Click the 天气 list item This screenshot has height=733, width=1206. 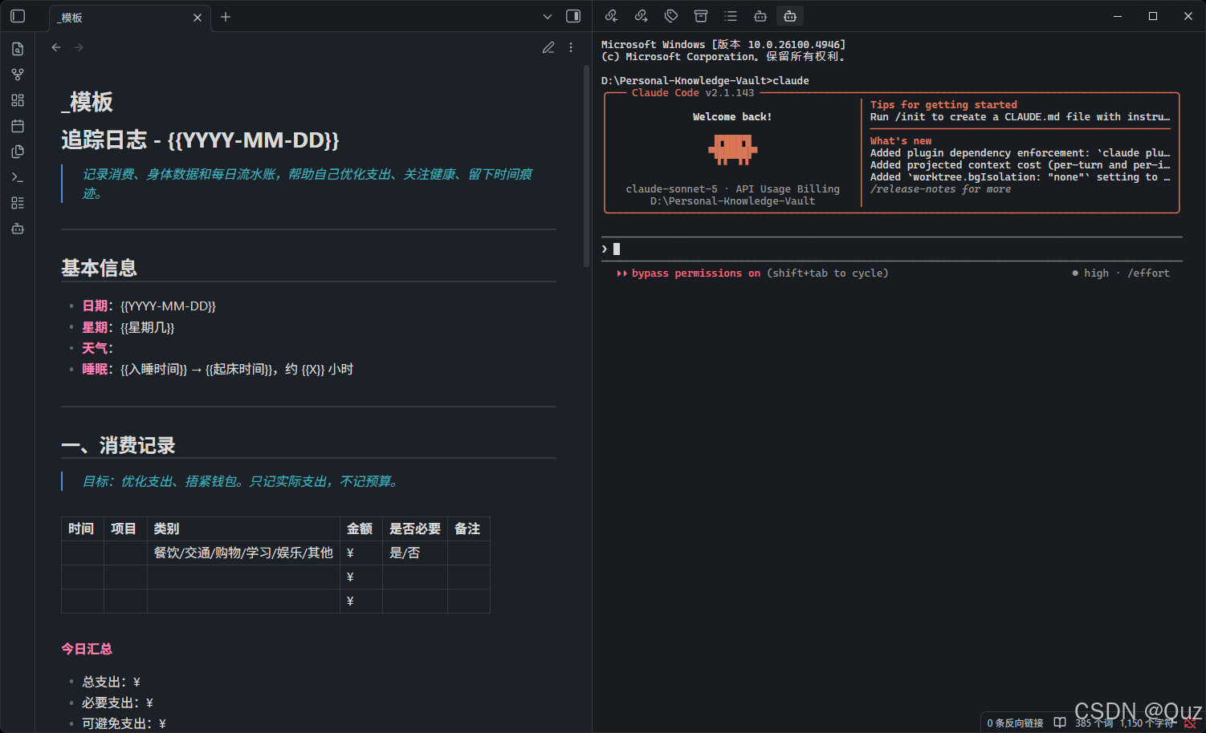click(x=97, y=348)
